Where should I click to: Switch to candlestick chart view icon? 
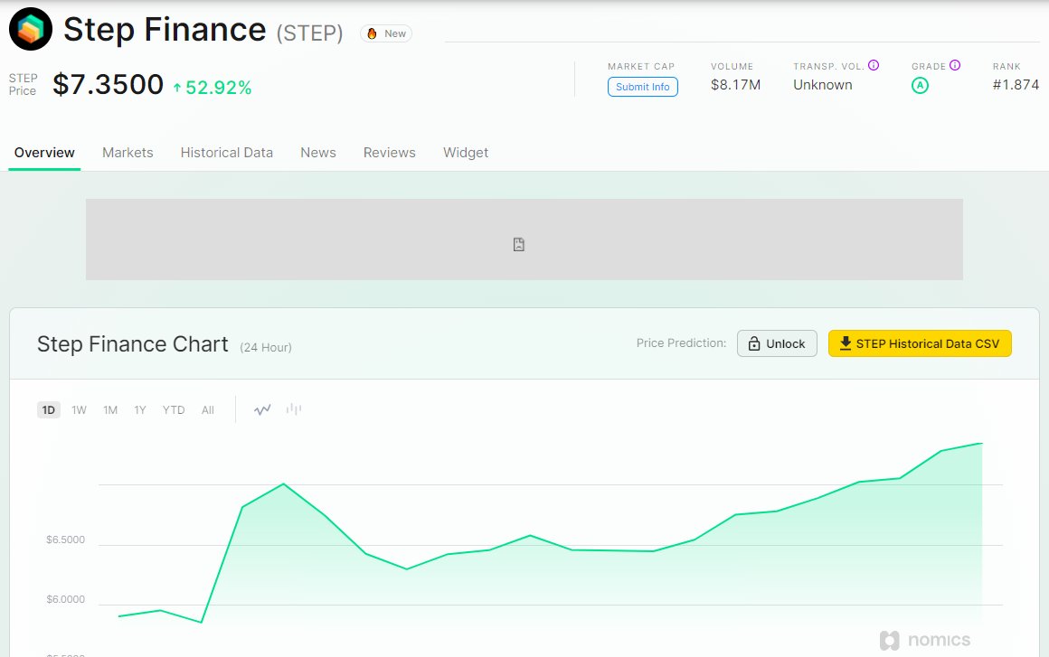tap(294, 409)
